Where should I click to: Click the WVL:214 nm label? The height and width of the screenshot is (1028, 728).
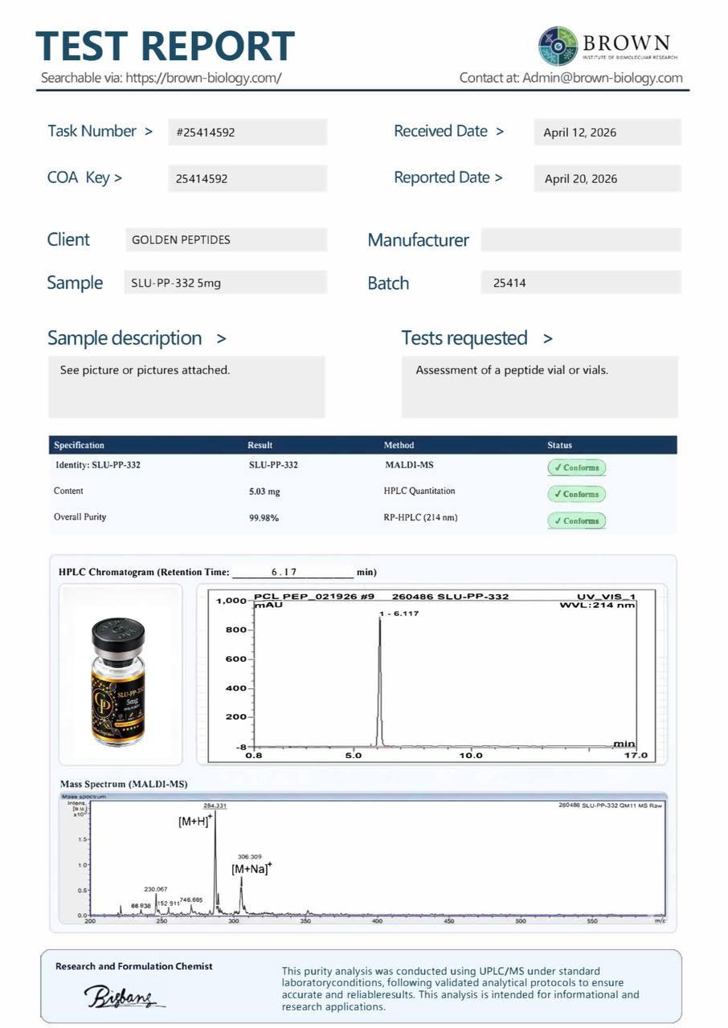(x=598, y=605)
